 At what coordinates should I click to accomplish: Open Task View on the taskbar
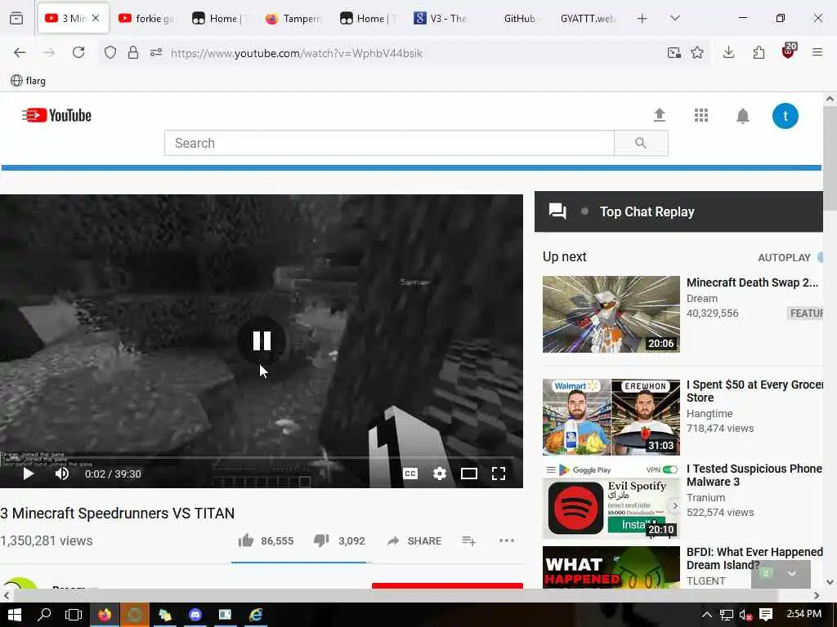coord(73,615)
